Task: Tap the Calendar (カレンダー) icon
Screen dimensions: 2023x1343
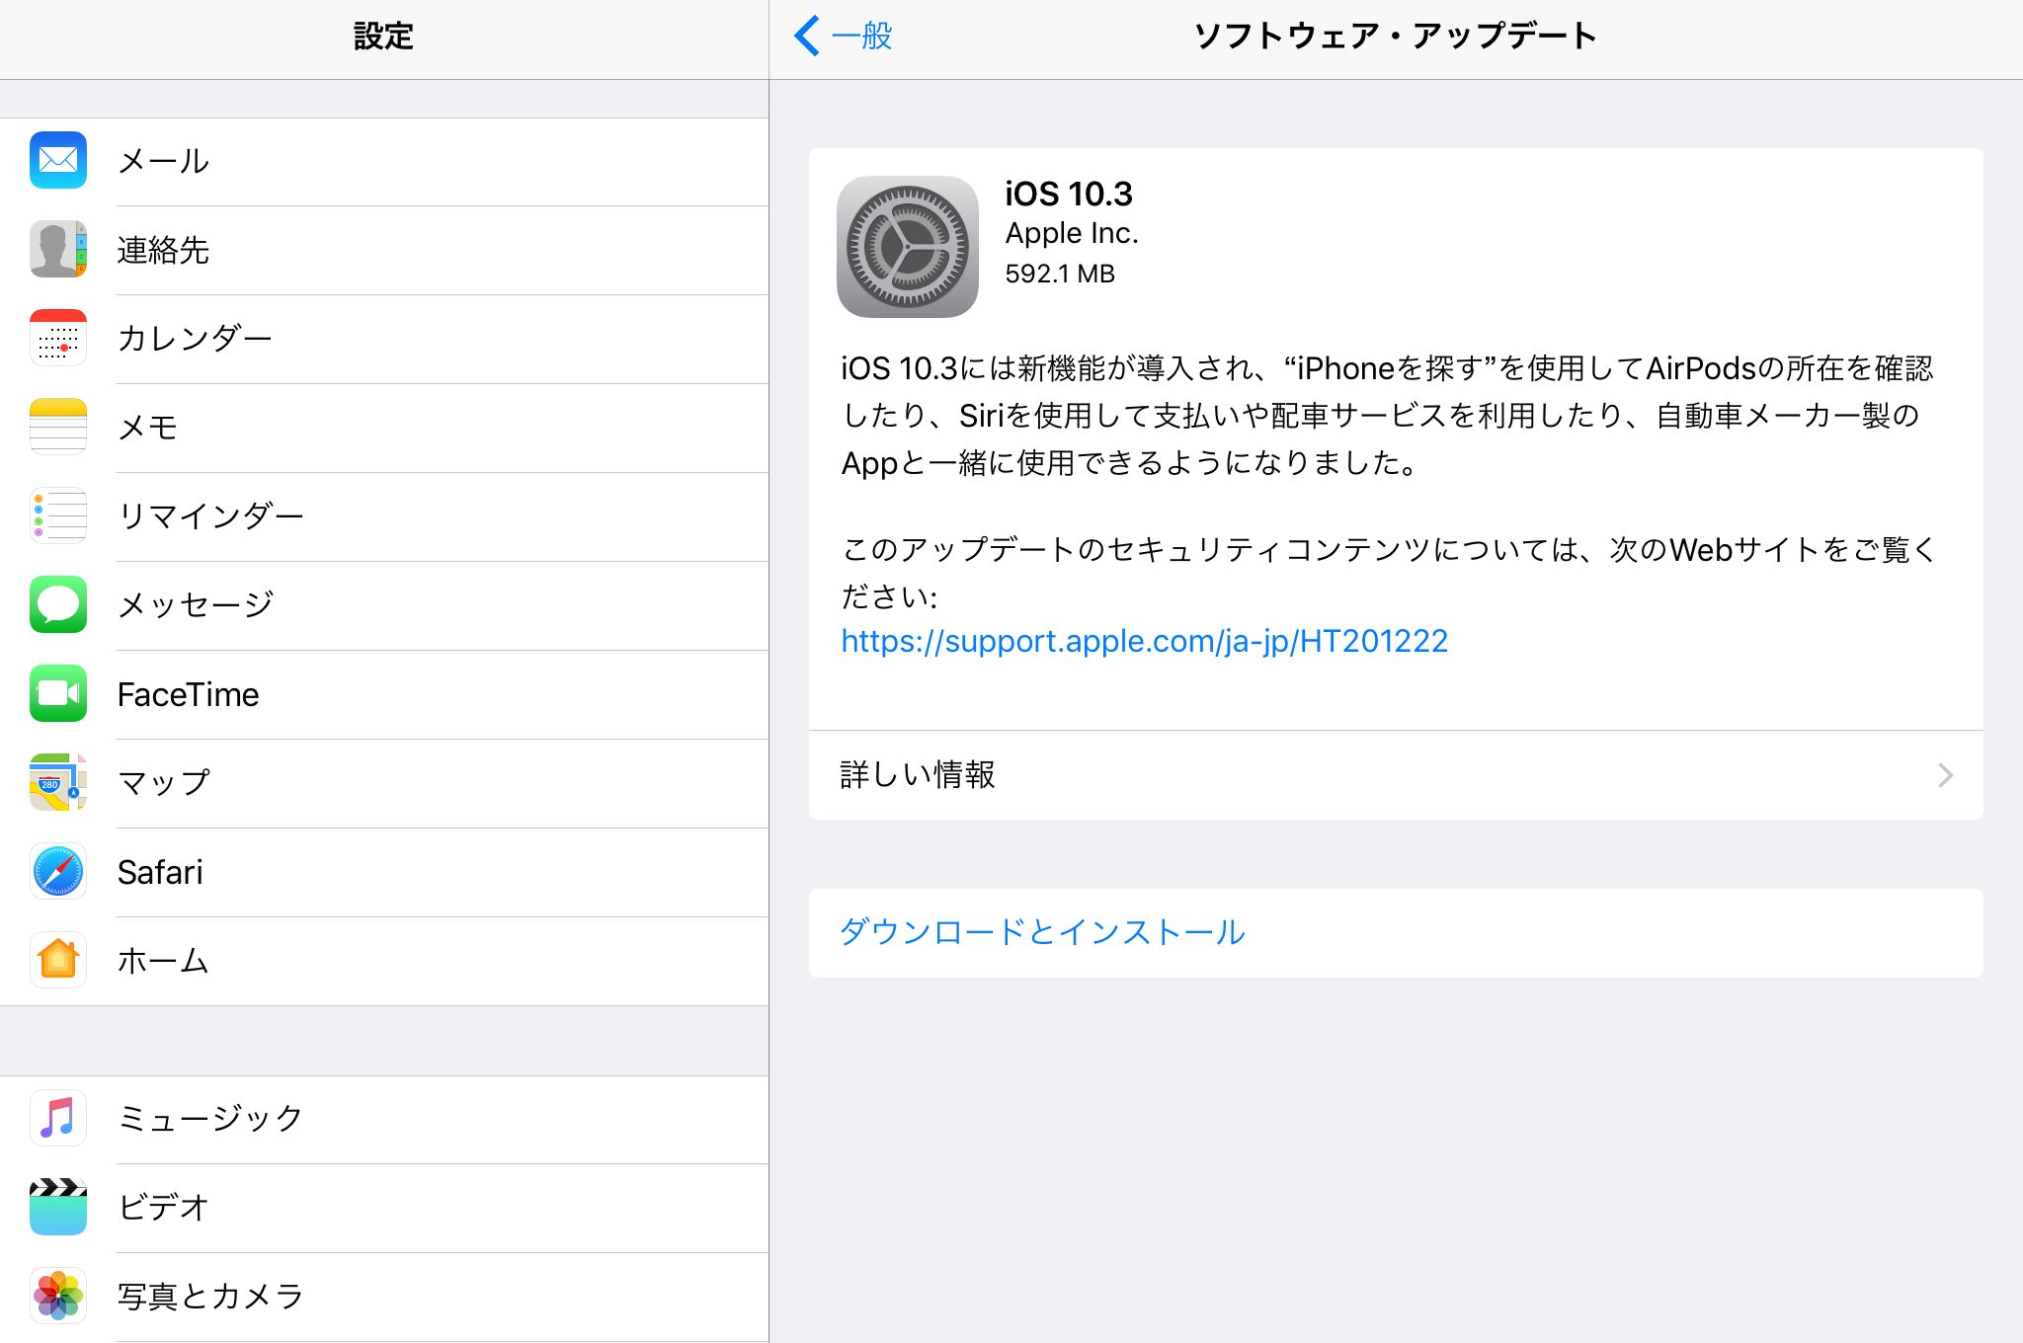Action: [58, 338]
